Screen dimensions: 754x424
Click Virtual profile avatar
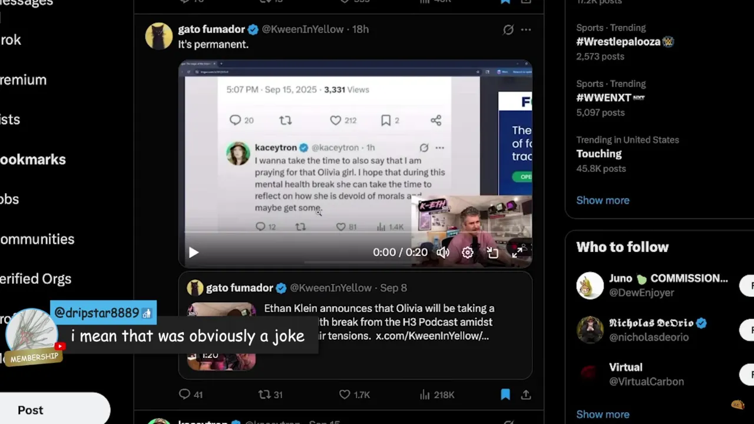coord(590,375)
